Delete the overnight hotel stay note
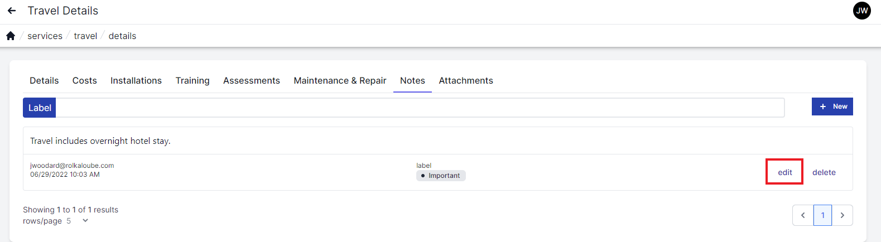 (824, 172)
